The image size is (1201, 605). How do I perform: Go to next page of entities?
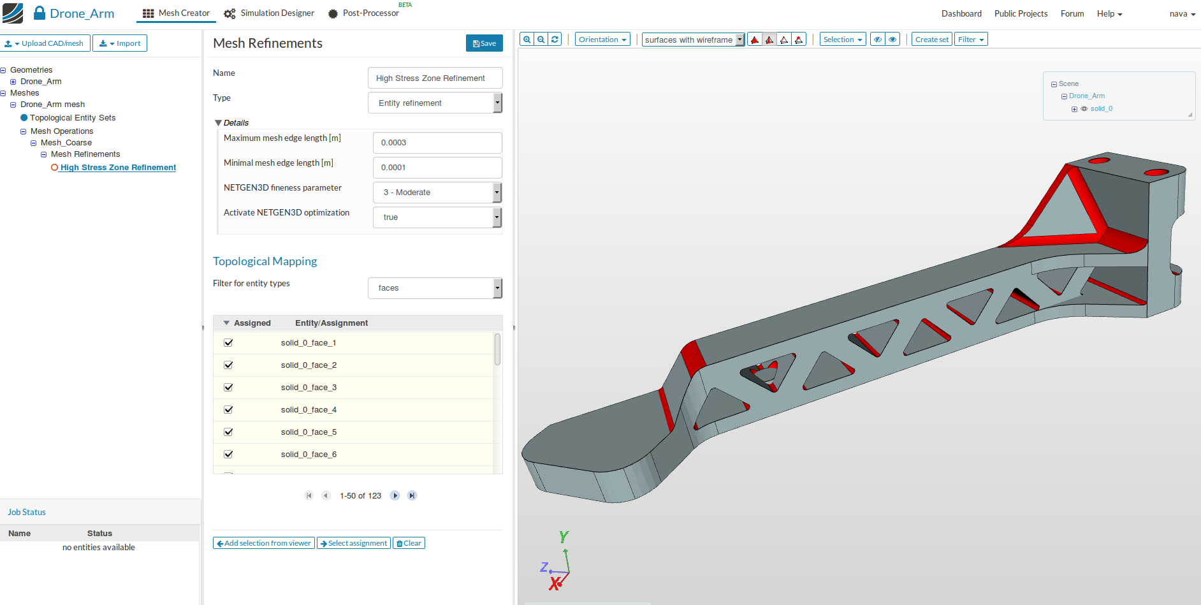tap(395, 495)
